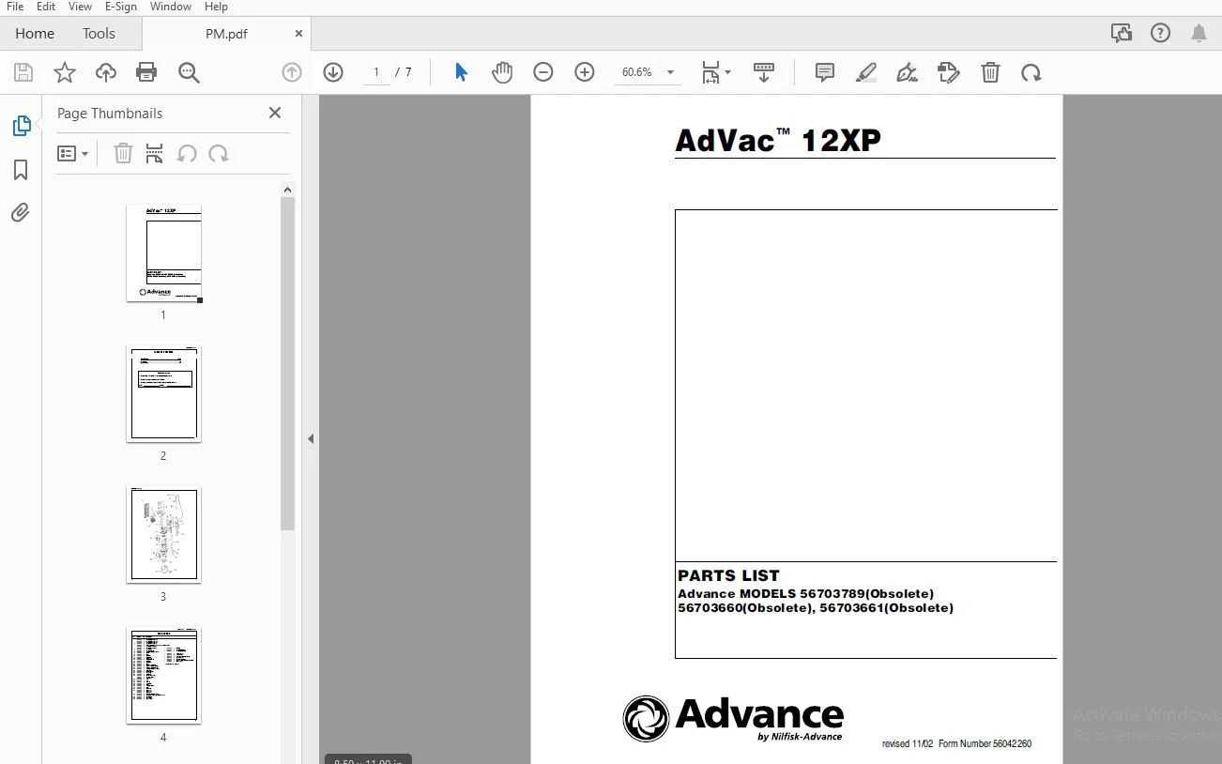Open fit page options icon

(716, 72)
